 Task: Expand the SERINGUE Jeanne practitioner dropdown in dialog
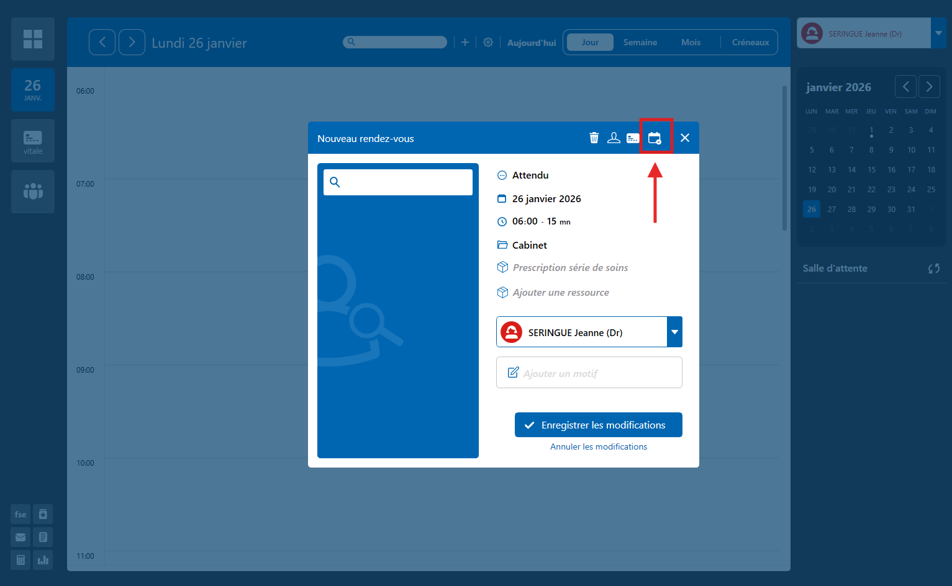674,332
